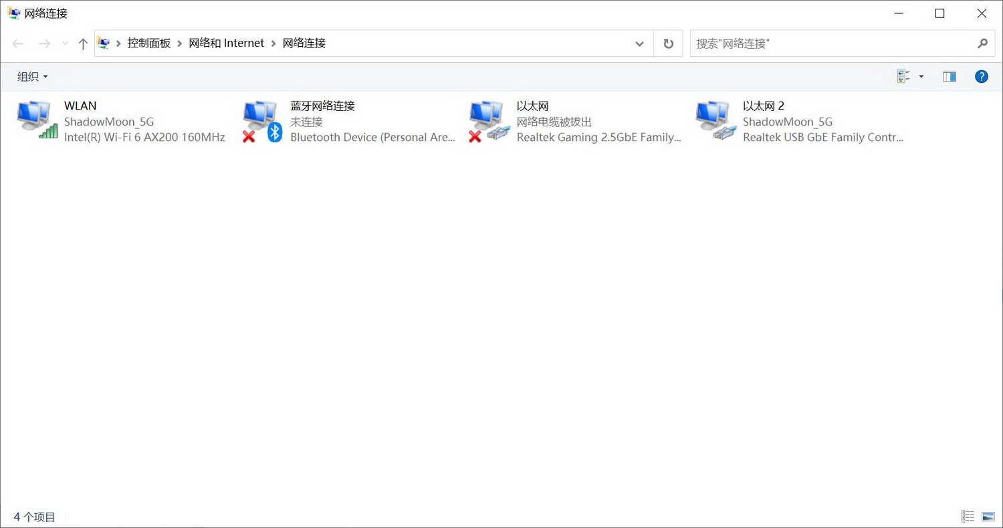Maximize the 网络连接 window

[x=939, y=13]
